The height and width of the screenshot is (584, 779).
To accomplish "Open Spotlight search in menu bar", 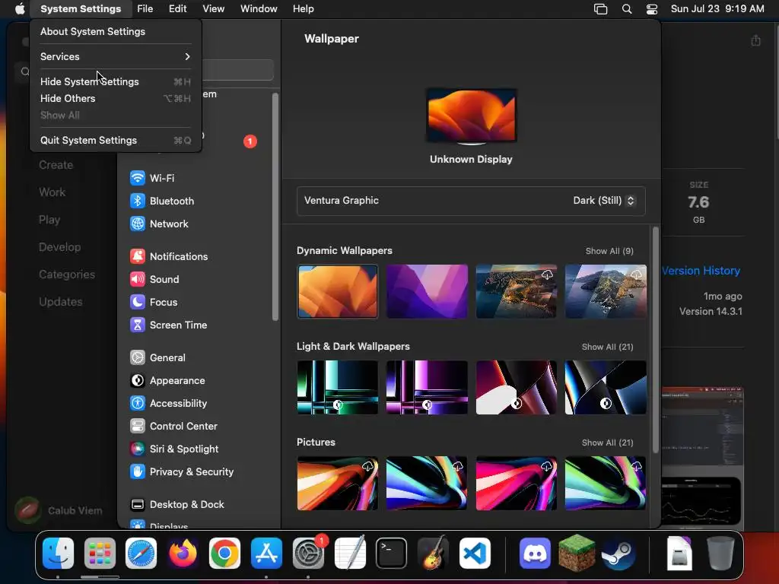I will click(627, 9).
